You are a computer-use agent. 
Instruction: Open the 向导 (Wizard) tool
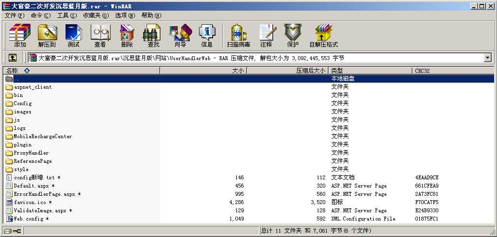181,35
